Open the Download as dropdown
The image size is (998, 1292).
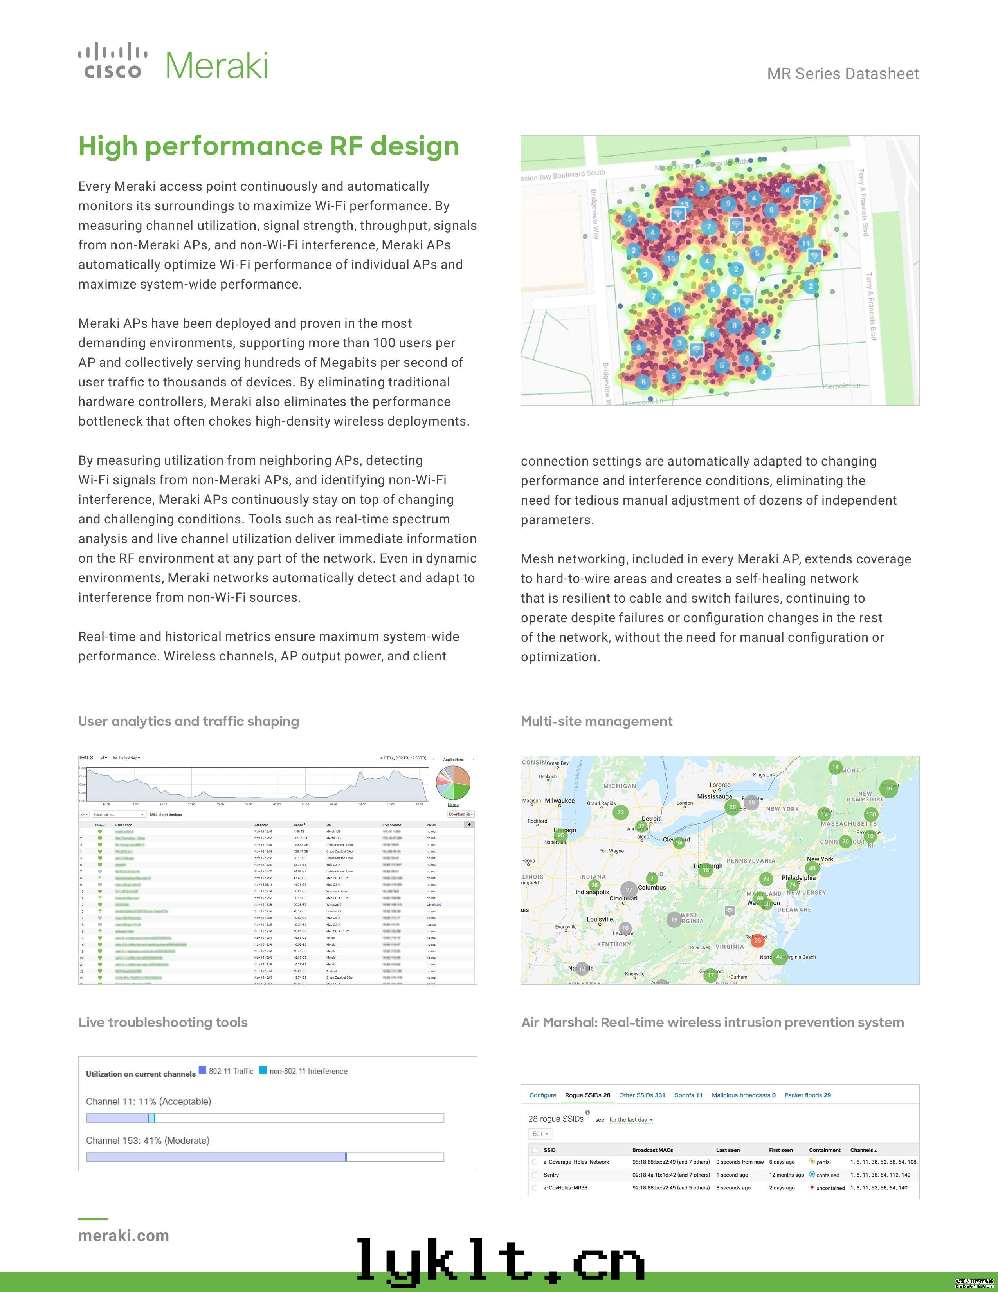(x=461, y=814)
